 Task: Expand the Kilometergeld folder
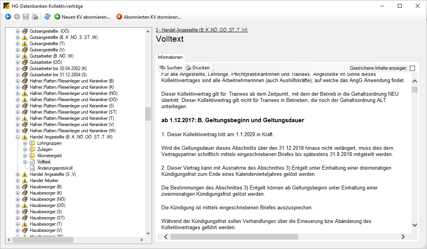coord(25,156)
